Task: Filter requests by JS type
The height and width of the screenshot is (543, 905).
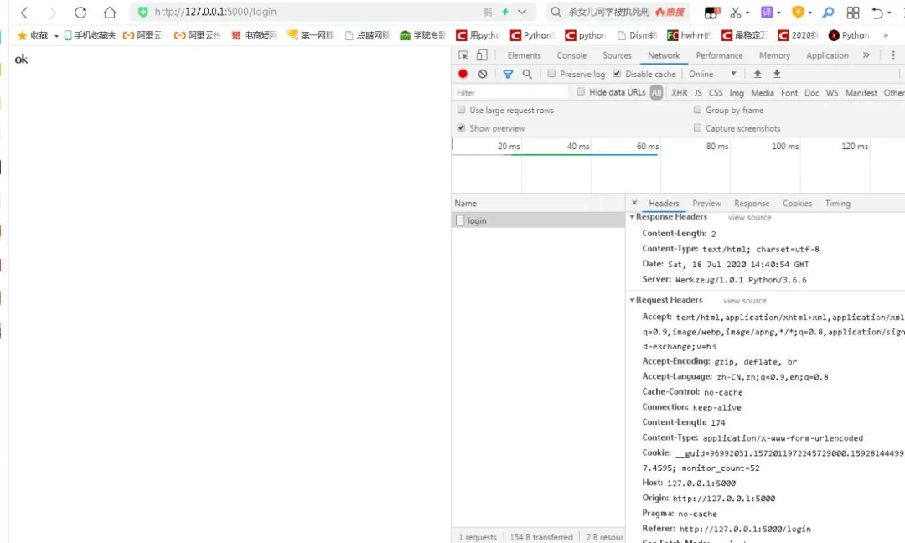Action: tap(698, 92)
